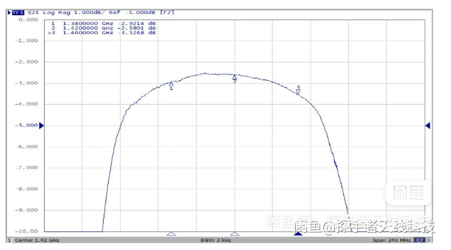
Task: Click marker 2 position triangle on x-axis
Action: point(235,234)
